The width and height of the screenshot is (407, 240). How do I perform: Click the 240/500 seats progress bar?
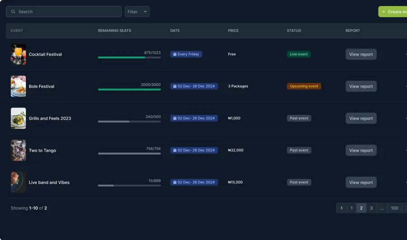click(129, 121)
